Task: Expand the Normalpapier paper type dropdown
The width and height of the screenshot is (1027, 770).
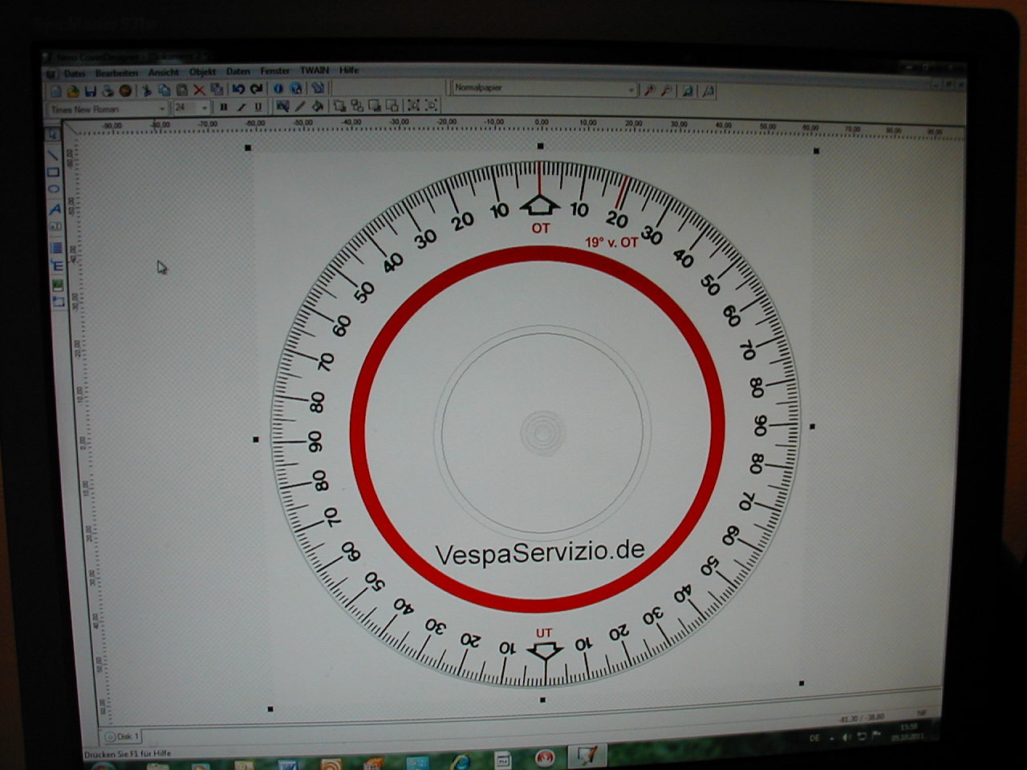Action: click(631, 90)
